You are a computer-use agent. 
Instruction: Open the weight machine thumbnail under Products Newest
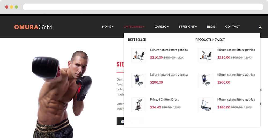coord(206,80)
